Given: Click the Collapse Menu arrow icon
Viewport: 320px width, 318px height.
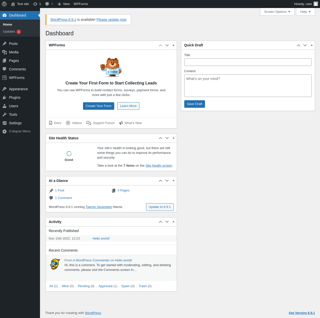Looking at the screenshot, I should pos(4,131).
